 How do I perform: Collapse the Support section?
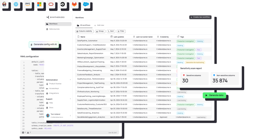point(70,99)
